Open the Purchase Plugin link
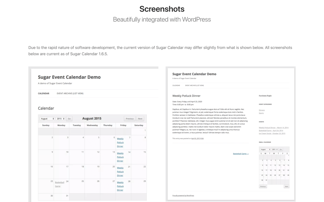Image resolution: width=324 pixels, height=202 pixels. tap(265, 96)
